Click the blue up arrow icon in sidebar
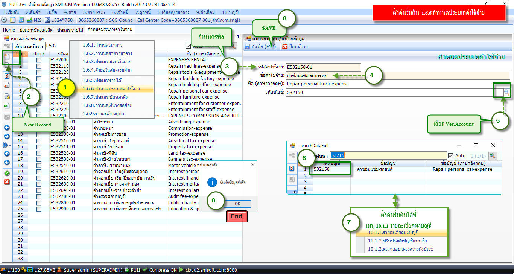The image size is (514, 274). pyautogui.click(x=7, y=154)
